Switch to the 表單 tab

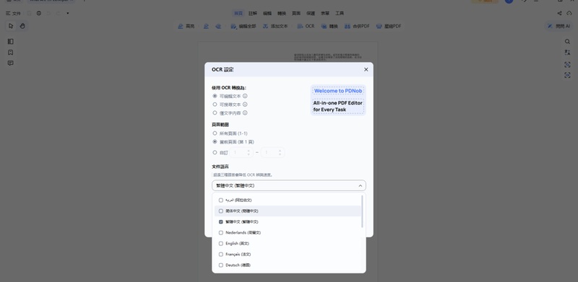(325, 13)
